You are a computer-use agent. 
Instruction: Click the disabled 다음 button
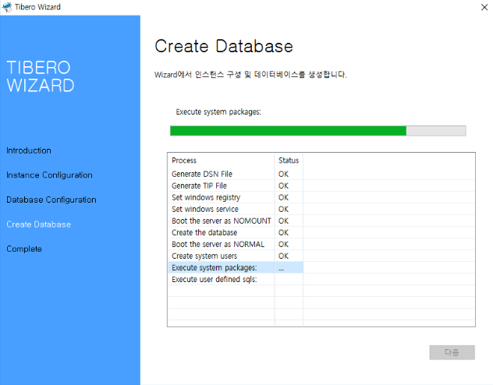click(452, 352)
